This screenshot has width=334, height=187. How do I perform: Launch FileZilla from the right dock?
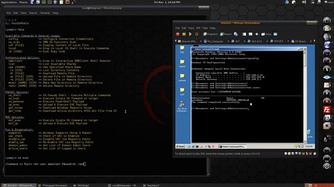pos(327,110)
